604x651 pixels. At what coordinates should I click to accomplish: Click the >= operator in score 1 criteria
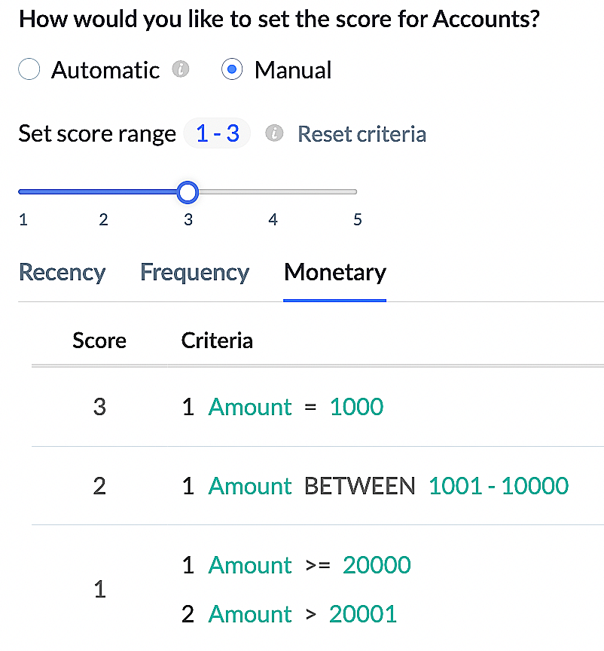(x=317, y=565)
